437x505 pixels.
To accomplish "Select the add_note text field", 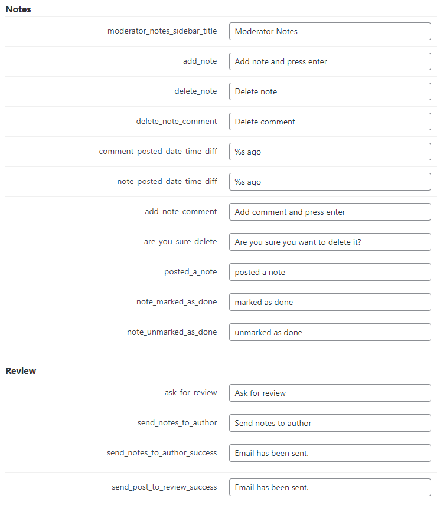I will click(x=330, y=61).
